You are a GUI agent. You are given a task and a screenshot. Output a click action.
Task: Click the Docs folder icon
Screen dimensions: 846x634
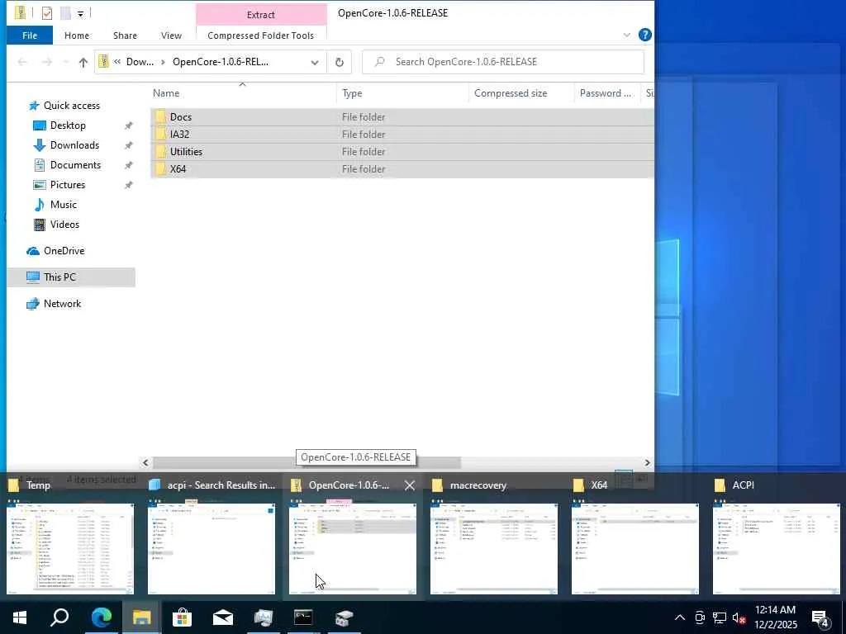(159, 117)
